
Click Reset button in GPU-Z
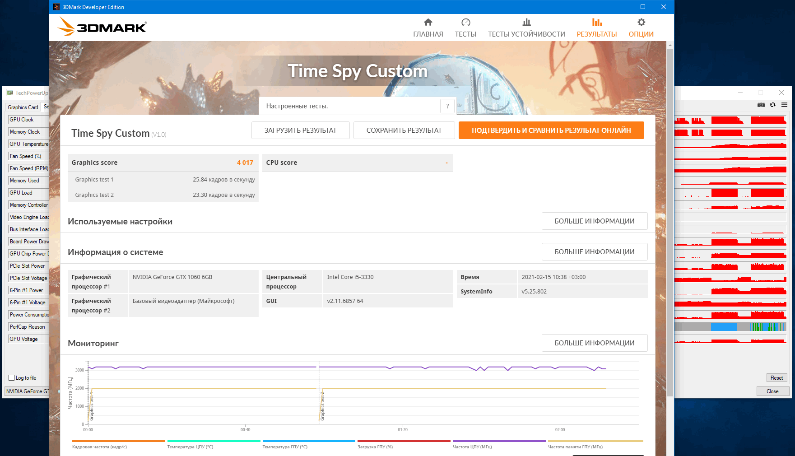tap(776, 378)
